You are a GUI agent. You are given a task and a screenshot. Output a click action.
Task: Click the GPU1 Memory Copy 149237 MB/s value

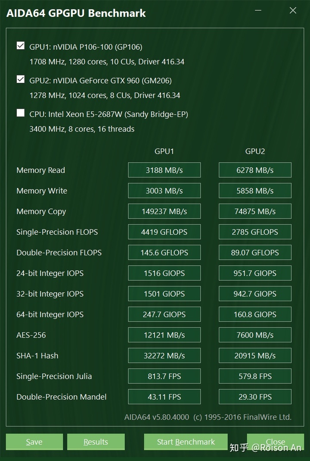(164, 211)
